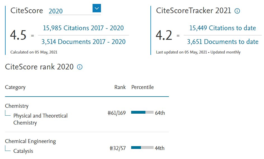Click the 4.5 CiteScore value
This screenshot has width=264, height=159.
coord(18,35)
